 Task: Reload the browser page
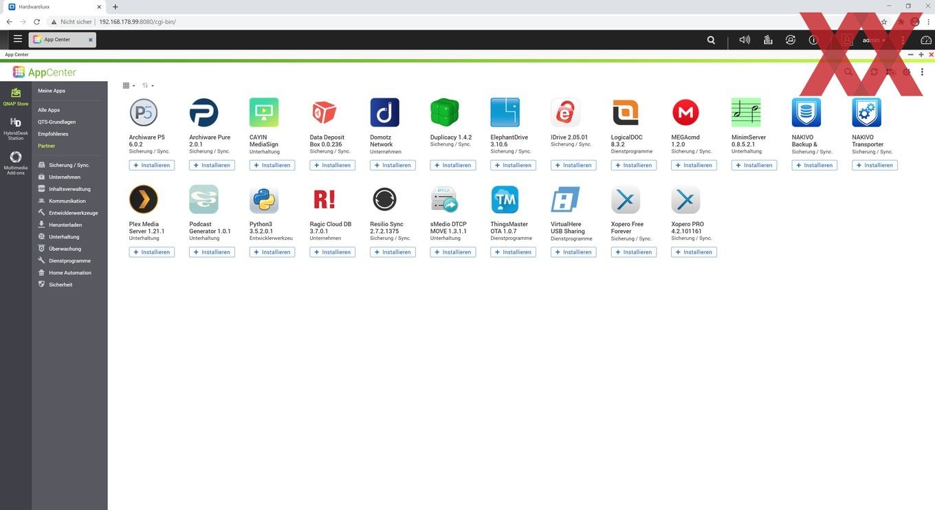(x=36, y=22)
